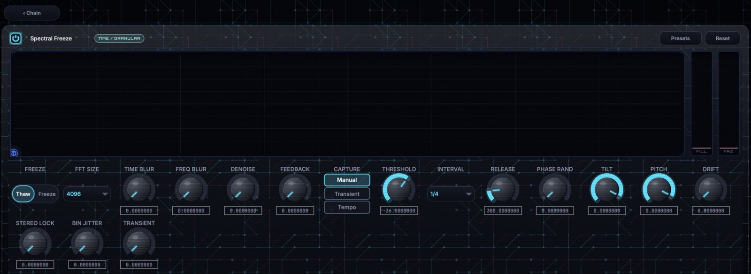This screenshot has height=274, width=751.
Task: Click the Bin Jitter value field
Action: click(x=87, y=265)
